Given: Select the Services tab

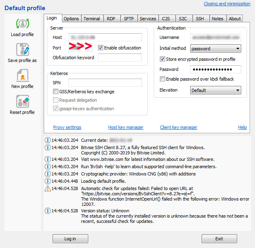Looking at the screenshot, I should [148, 19].
